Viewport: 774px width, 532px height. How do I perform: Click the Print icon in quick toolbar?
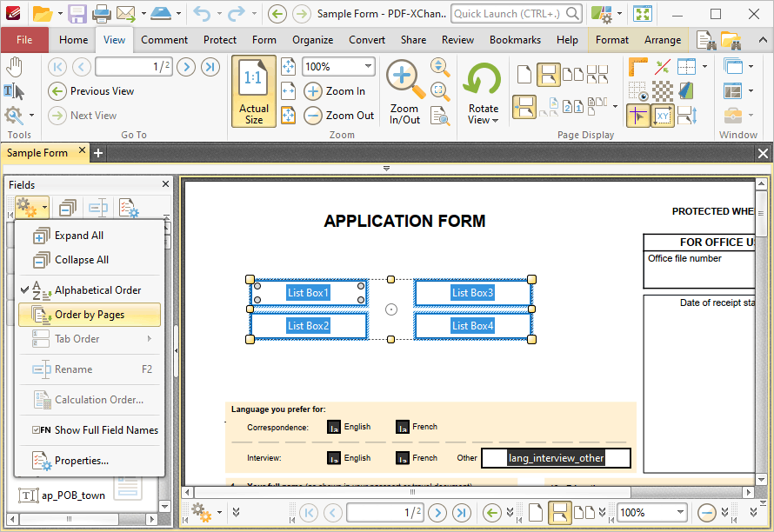tap(102, 14)
